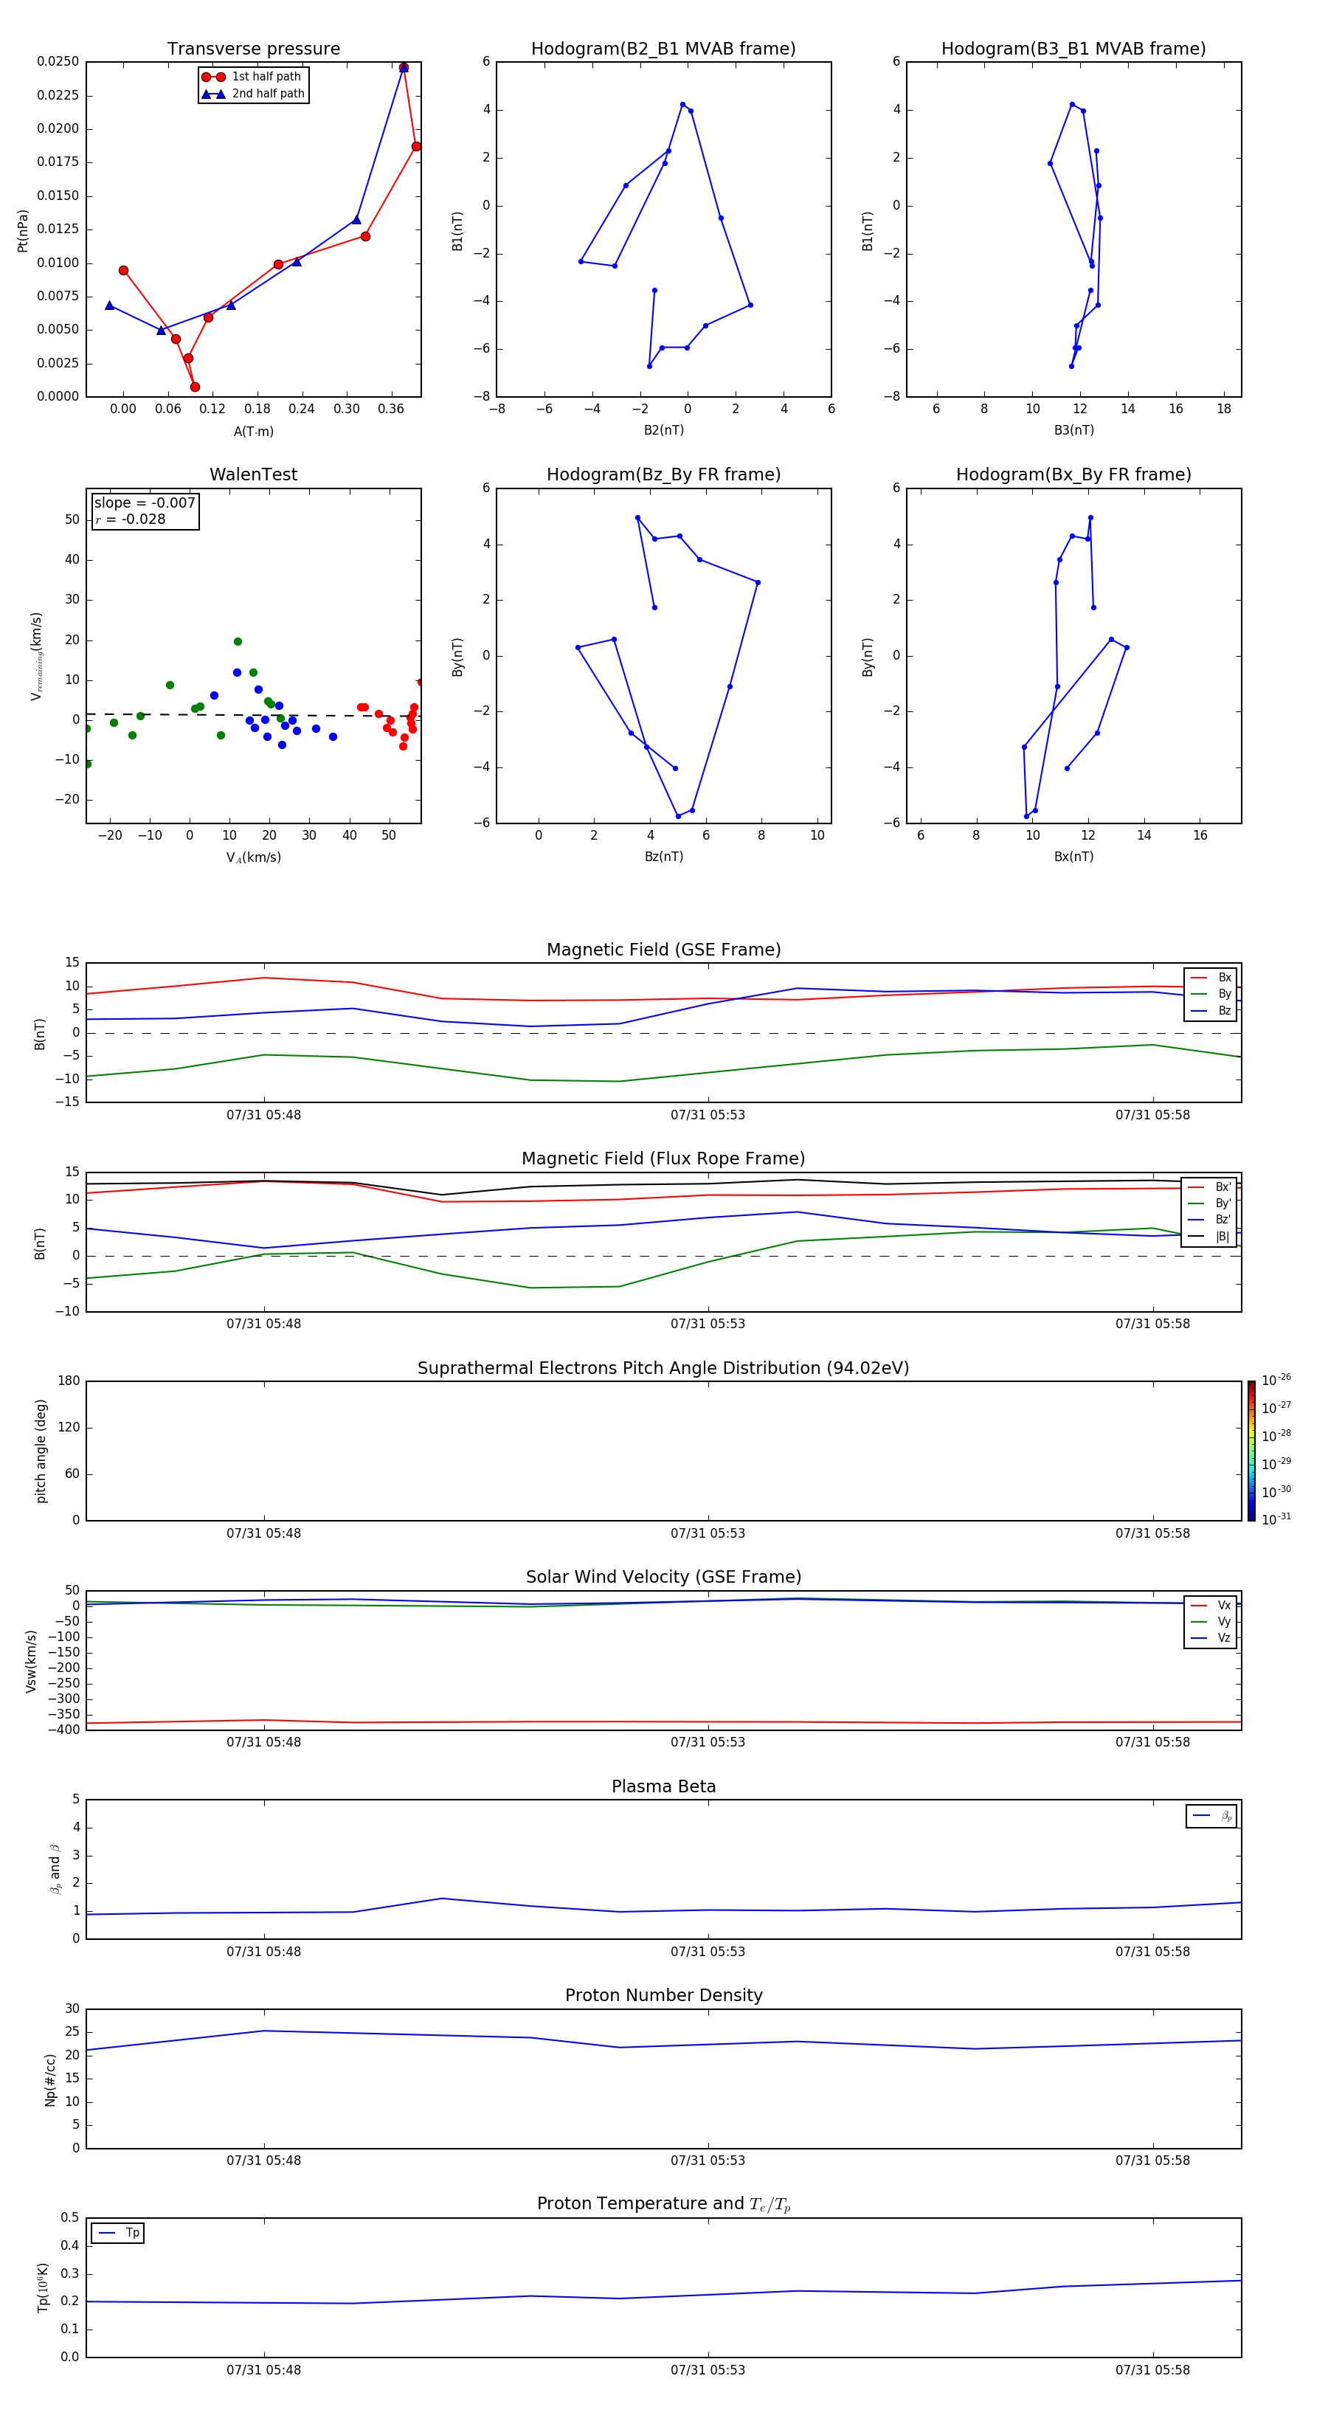
Task: Click the "Np(#/cc)" y-axis label
Action: (x=50, y=2079)
